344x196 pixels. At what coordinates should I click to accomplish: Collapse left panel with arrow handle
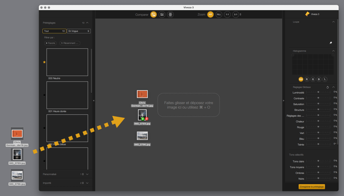pos(94,101)
